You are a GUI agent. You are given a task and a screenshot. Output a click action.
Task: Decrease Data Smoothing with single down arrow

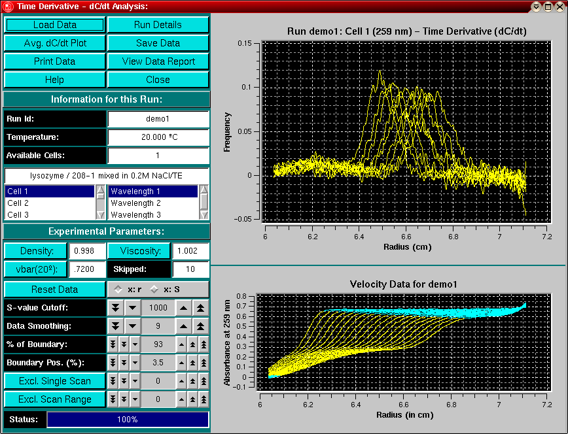pos(132,326)
